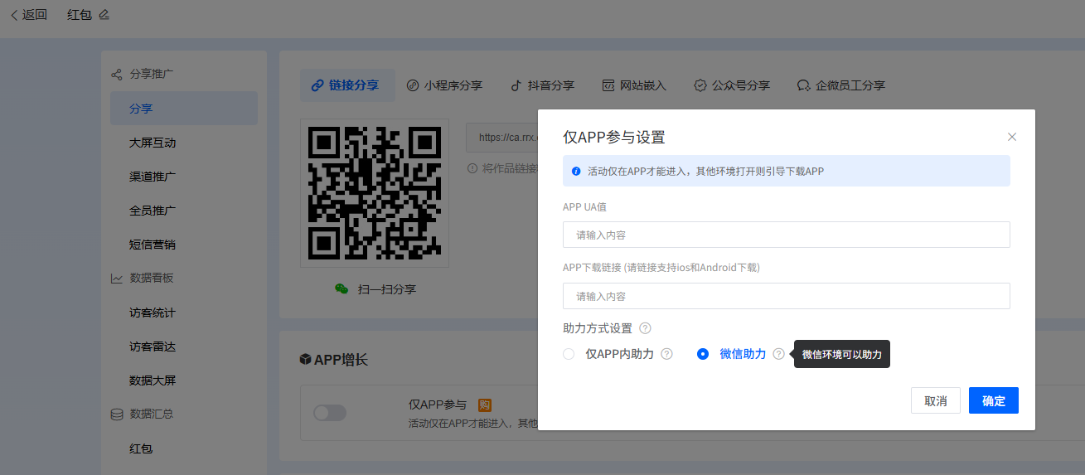Click the APP UA值 input field
This screenshot has width=1085, height=475.
786,235
